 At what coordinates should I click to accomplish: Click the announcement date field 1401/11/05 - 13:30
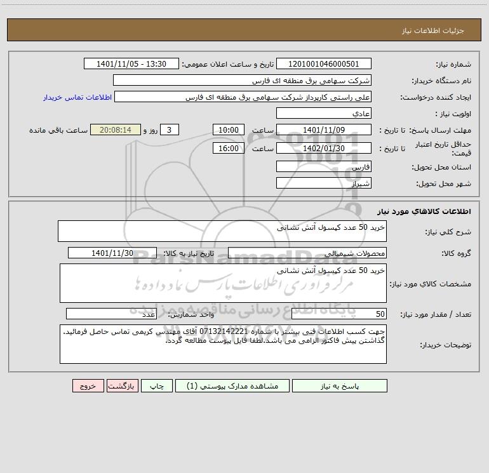[131, 63]
